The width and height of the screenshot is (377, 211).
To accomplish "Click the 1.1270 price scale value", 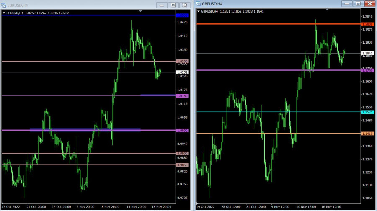I will 367,160.
